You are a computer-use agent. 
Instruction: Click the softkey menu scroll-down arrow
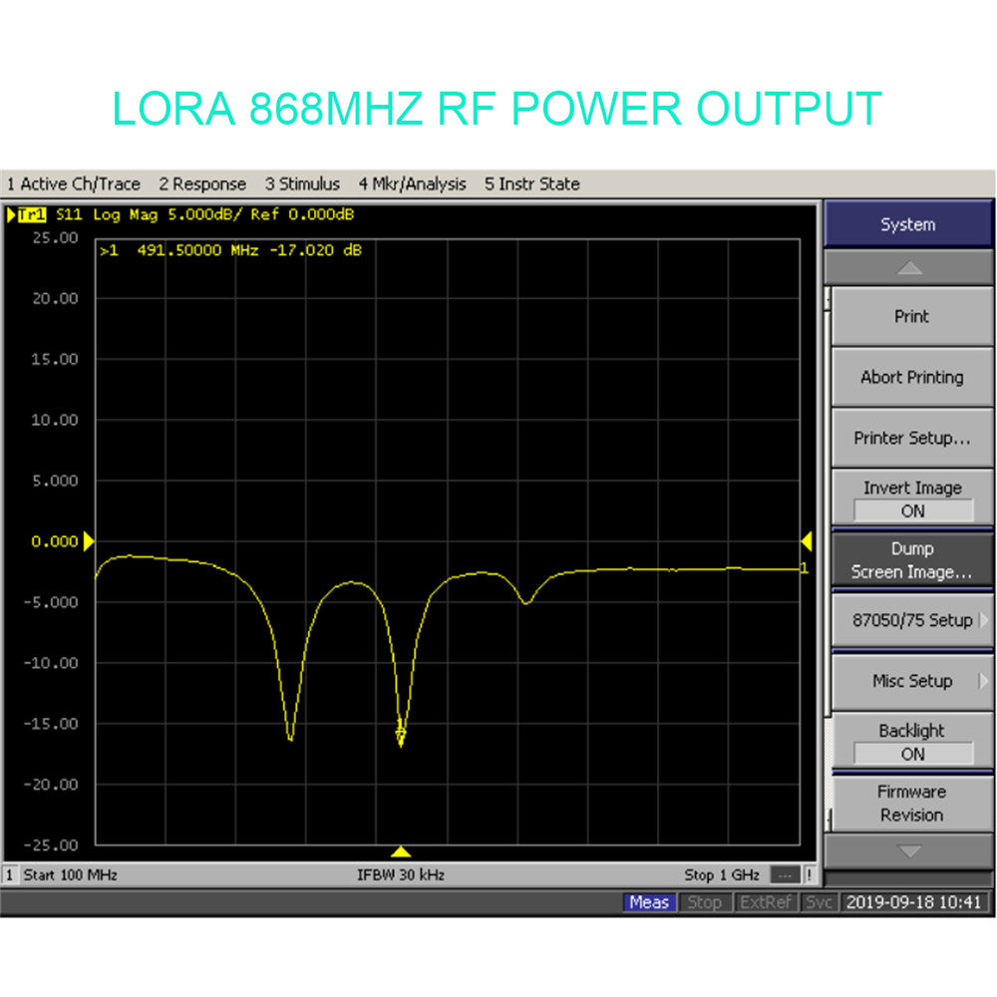(909, 851)
